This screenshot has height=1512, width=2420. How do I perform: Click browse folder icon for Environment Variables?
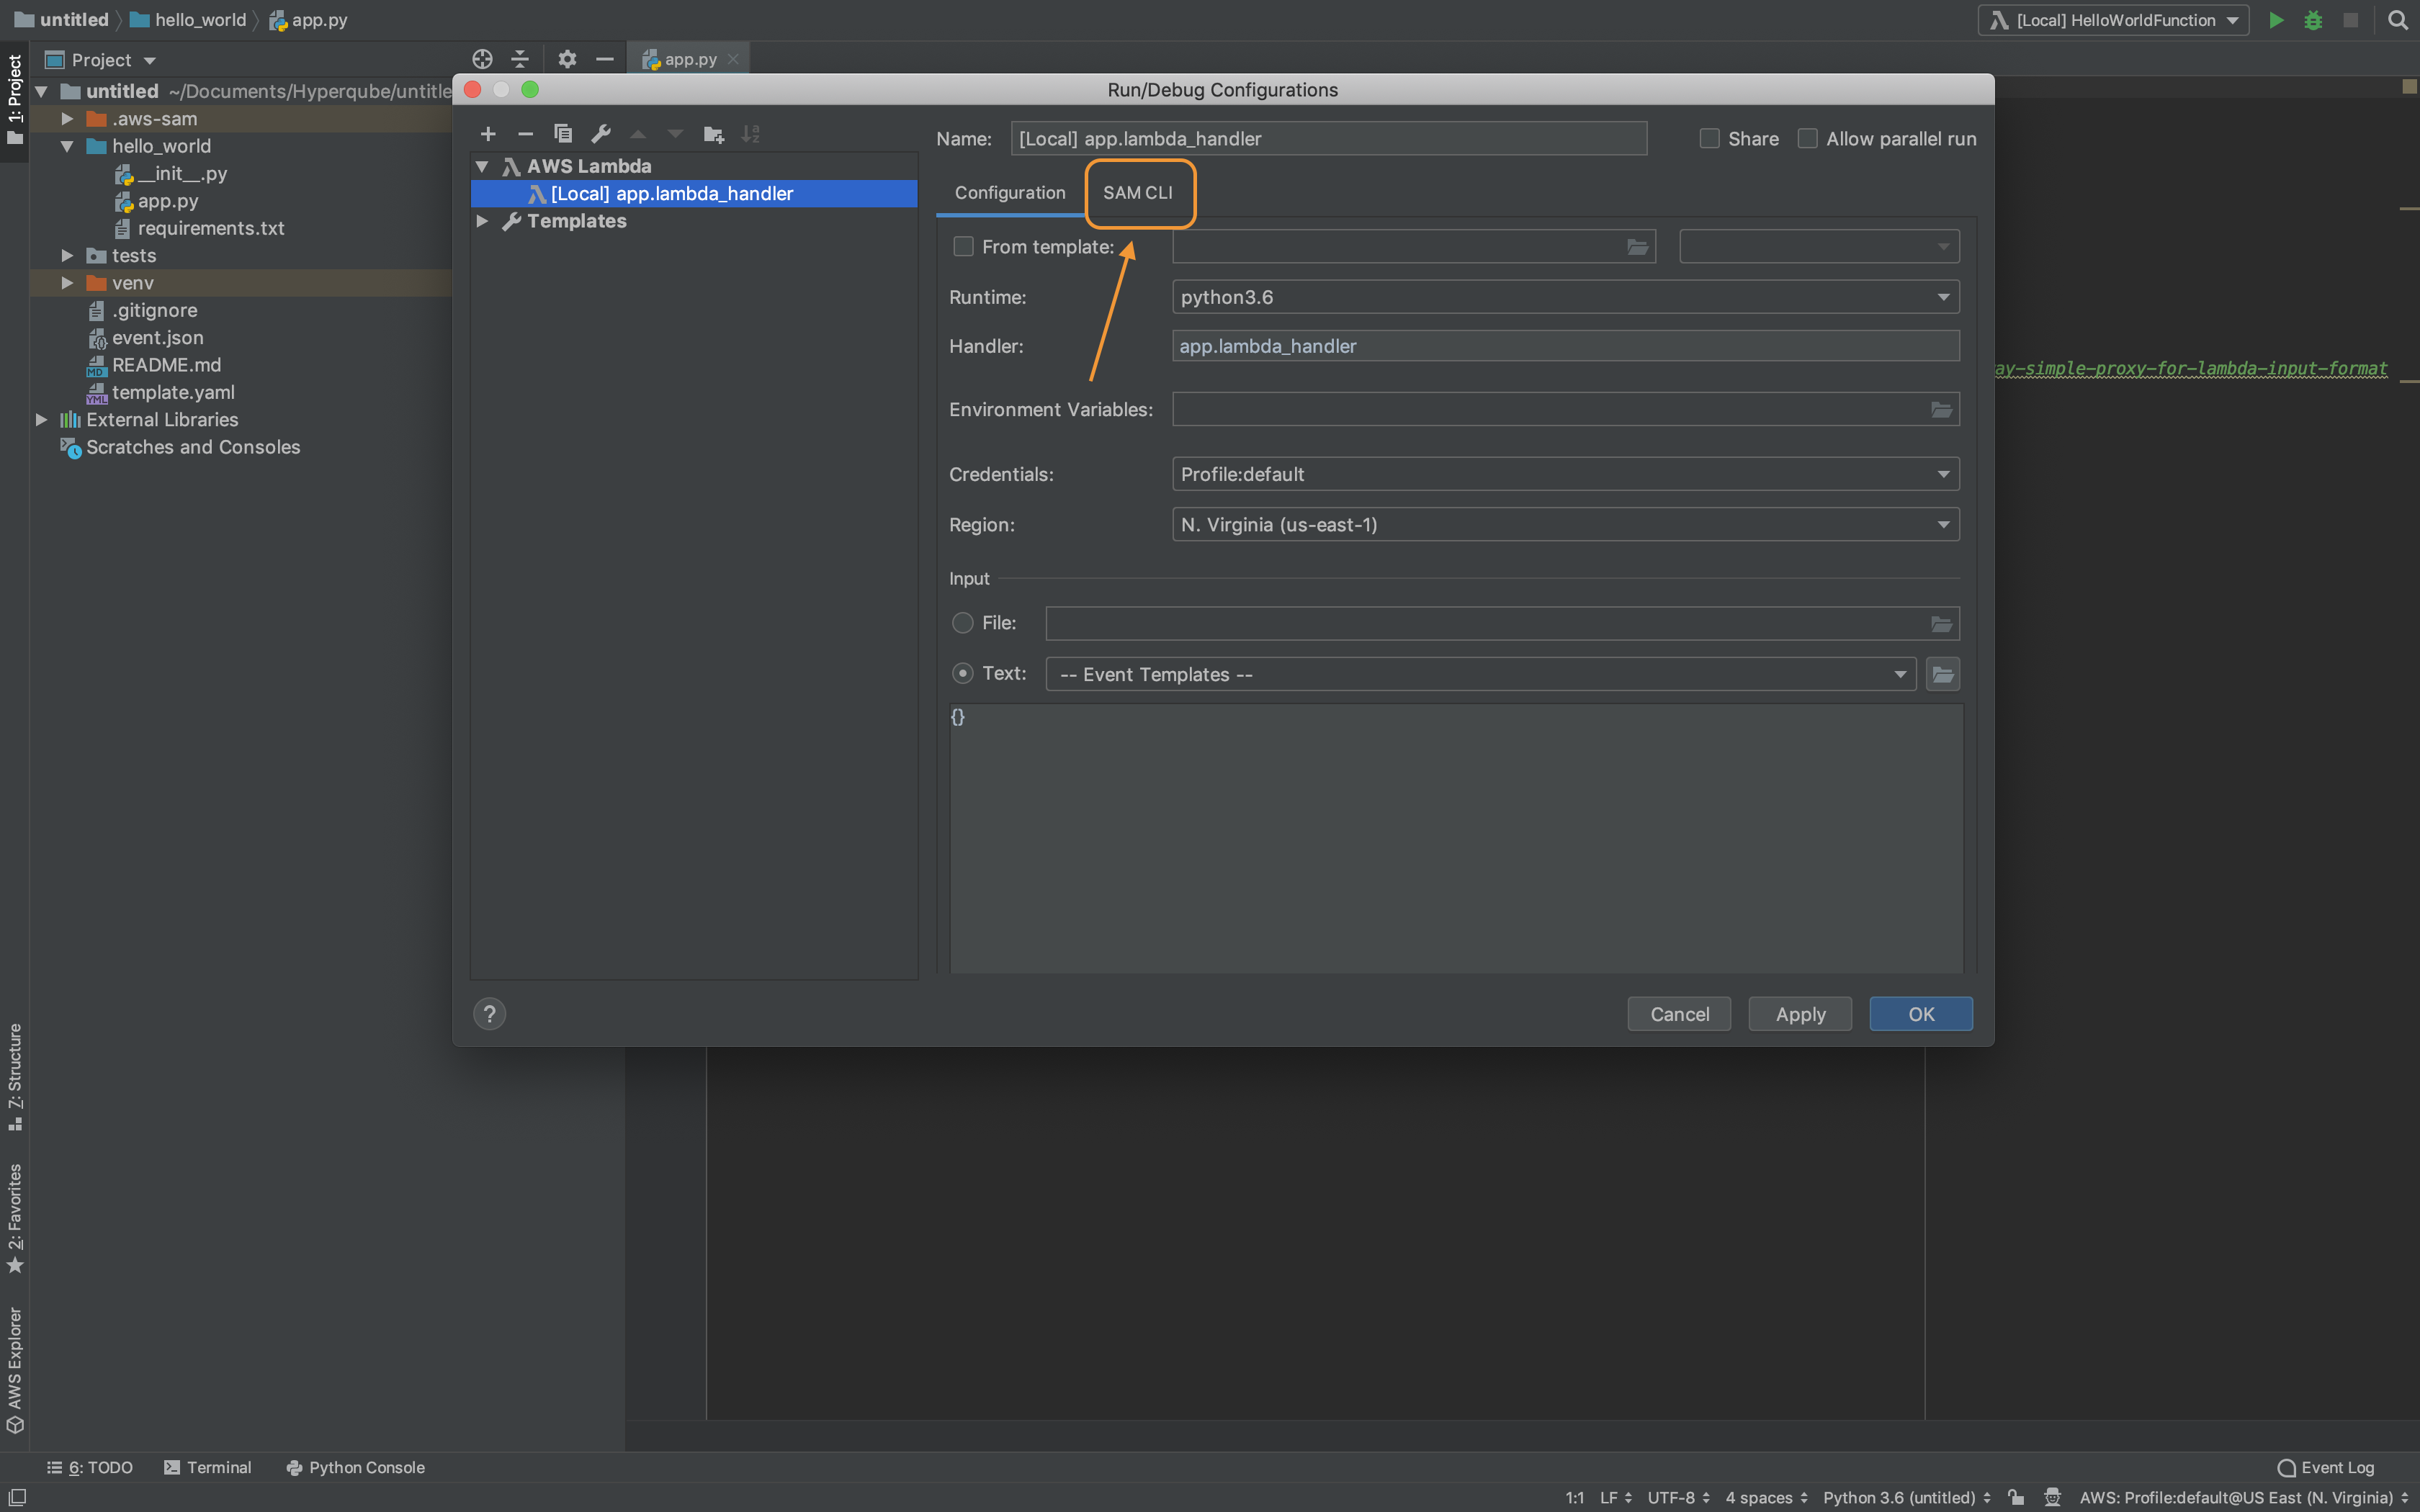pos(1941,410)
